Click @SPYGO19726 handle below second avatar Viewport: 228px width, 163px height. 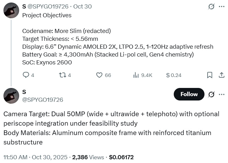[43, 100]
